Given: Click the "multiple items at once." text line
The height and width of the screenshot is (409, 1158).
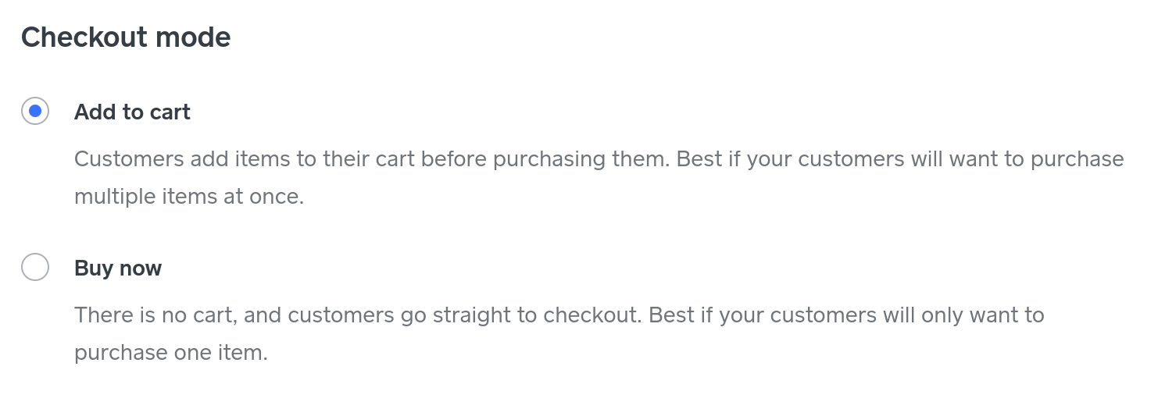Looking at the screenshot, I should click(188, 197).
